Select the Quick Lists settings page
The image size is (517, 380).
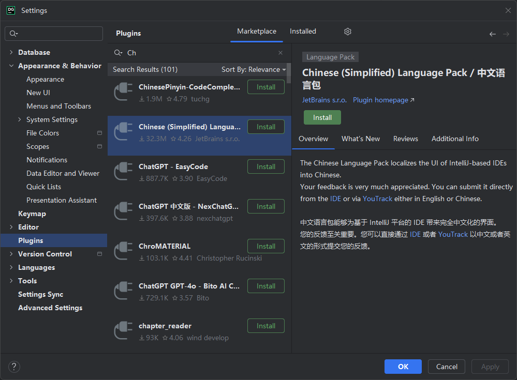pyautogui.click(x=43, y=187)
